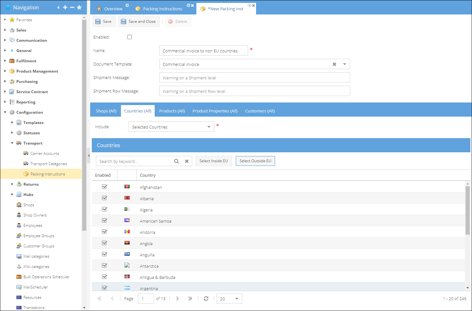Open MailScheduler in navigation
Screen dimensions: 472x311
coord(32,287)
